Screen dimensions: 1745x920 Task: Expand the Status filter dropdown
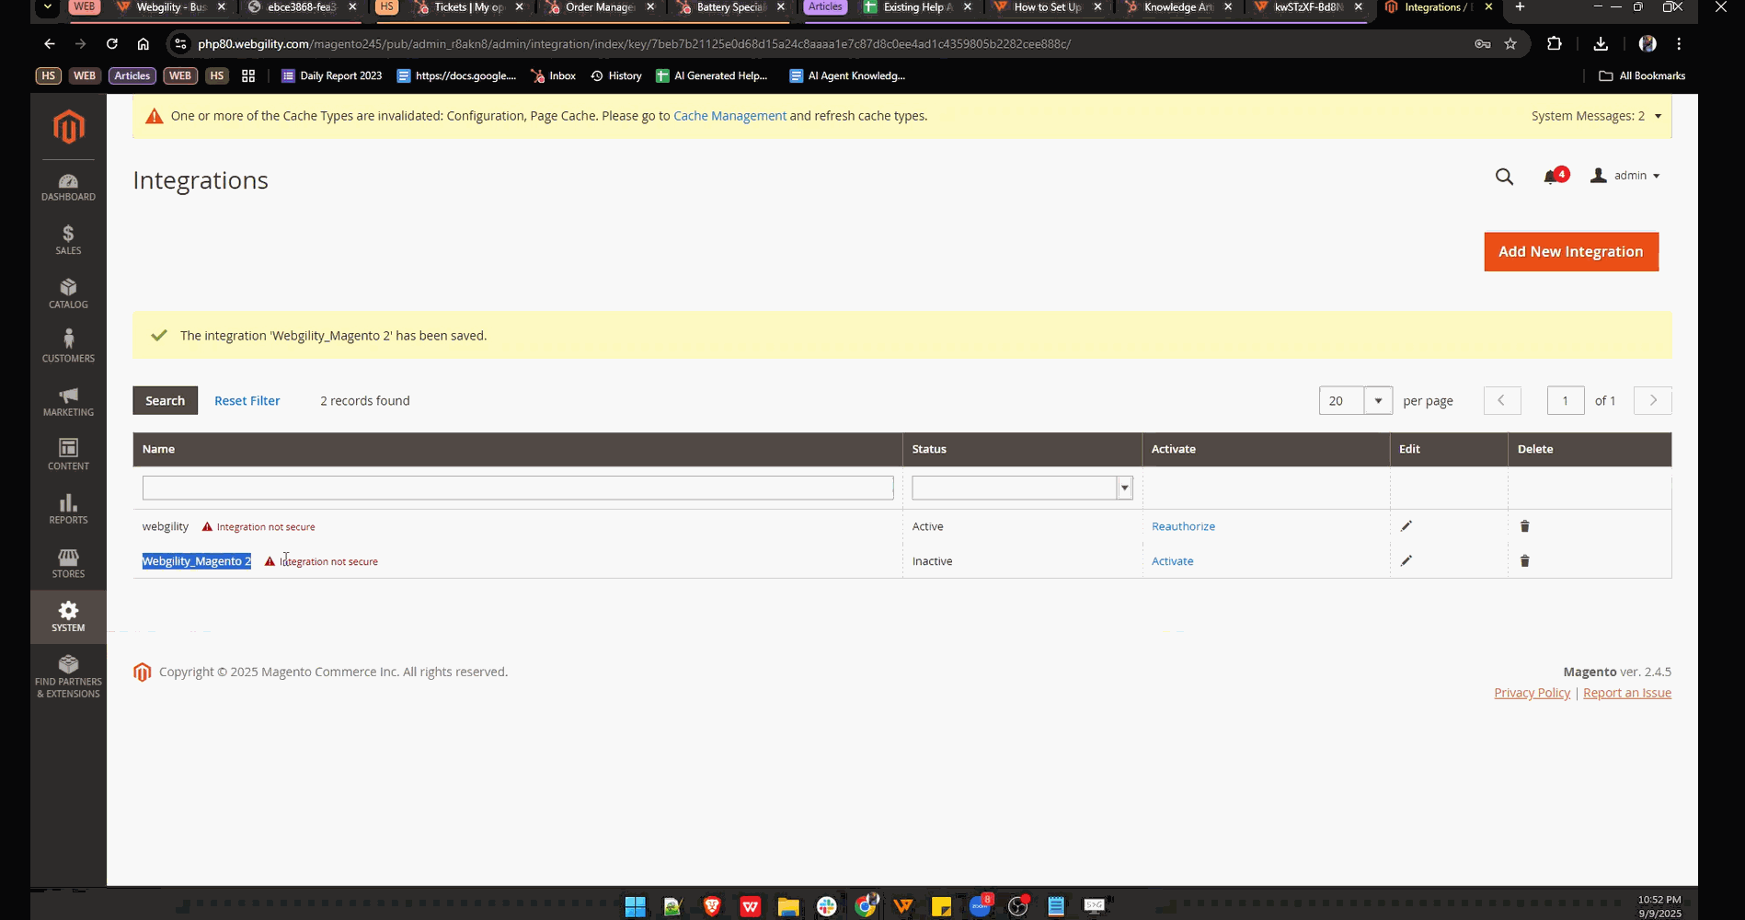tap(1123, 489)
